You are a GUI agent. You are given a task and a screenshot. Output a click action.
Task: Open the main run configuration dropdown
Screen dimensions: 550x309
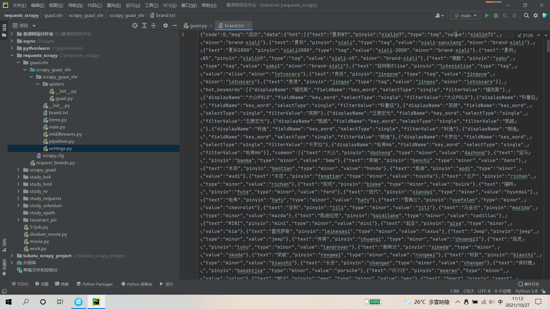tap(465, 15)
